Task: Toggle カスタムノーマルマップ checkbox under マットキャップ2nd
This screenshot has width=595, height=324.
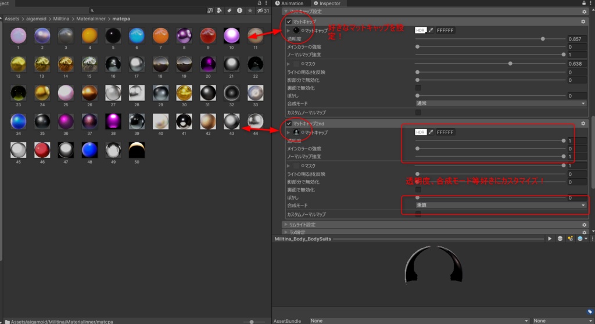Action: click(418, 214)
